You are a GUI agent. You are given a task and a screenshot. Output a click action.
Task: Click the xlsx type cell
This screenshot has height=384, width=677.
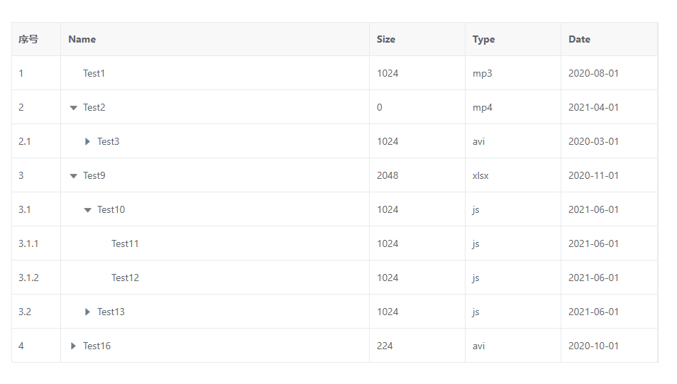tap(480, 176)
